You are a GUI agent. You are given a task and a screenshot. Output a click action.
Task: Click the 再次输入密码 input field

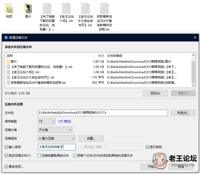(124, 147)
